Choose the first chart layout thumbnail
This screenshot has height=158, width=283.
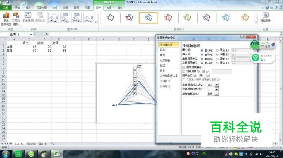(54, 18)
